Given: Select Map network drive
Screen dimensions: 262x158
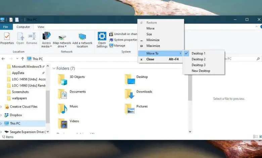Looking at the screenshot, I should [x=62, y=40].
